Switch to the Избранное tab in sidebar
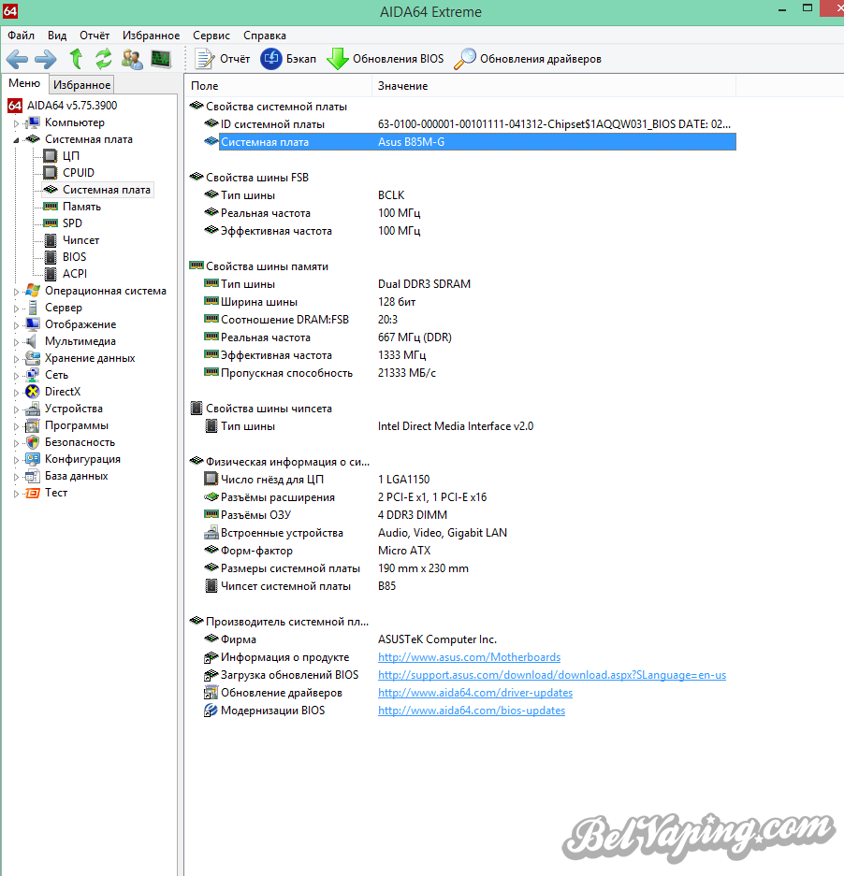Image resolution: width=844 pixels, height=876 pixels. (x=81, y=85)
